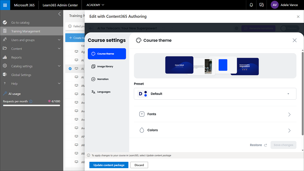This screenshot has width=304, height=171.
Task: Toggle the checked row's selection checkbox
Action: point(70,69)
